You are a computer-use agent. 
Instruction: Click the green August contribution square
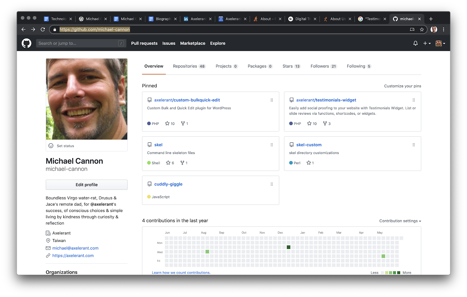207,252
